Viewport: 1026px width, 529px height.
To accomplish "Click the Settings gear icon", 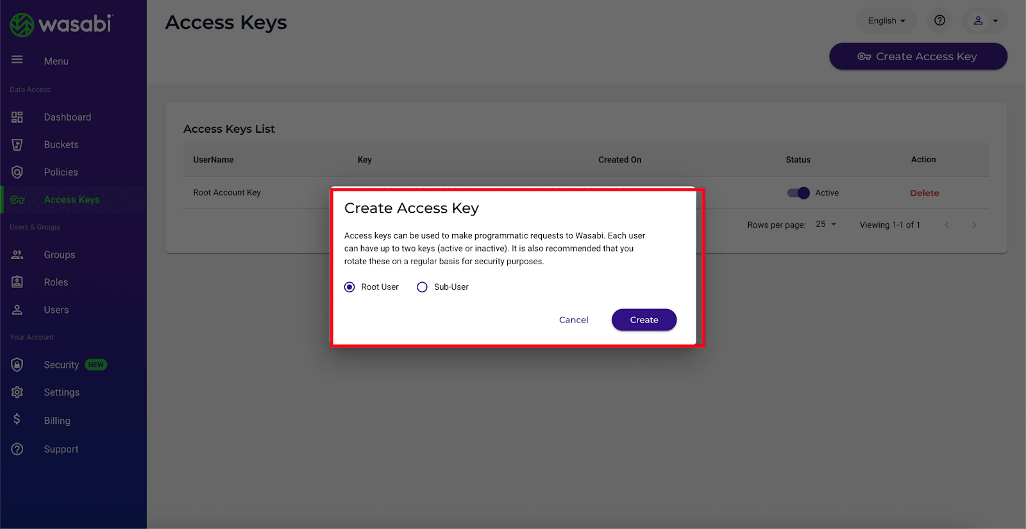I will [x=17, y=392].
